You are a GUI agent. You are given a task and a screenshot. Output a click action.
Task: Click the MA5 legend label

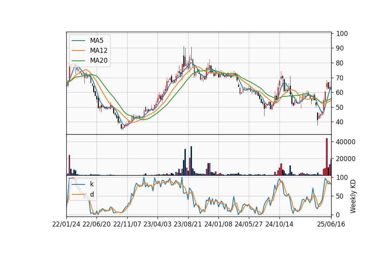click(97, 41)
